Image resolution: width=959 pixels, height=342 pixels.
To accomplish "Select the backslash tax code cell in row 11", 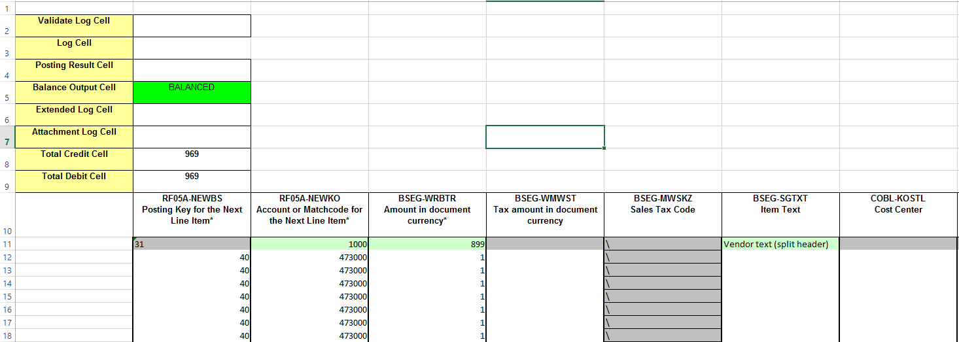I will click(x=663, y=244).
